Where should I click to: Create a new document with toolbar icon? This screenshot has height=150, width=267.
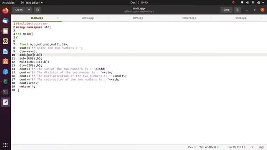click(x=37, y=10)
